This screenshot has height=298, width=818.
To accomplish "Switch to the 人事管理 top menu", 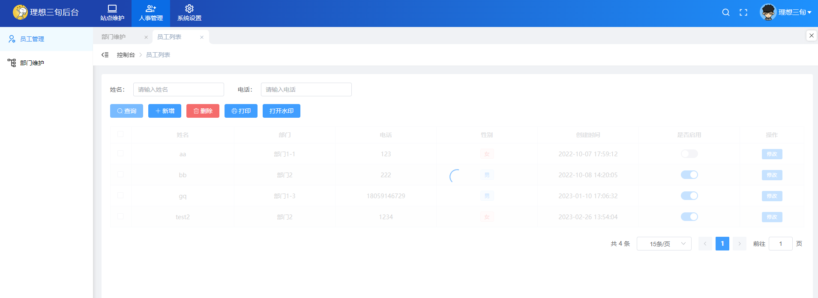I will click(x=151, y=13).
